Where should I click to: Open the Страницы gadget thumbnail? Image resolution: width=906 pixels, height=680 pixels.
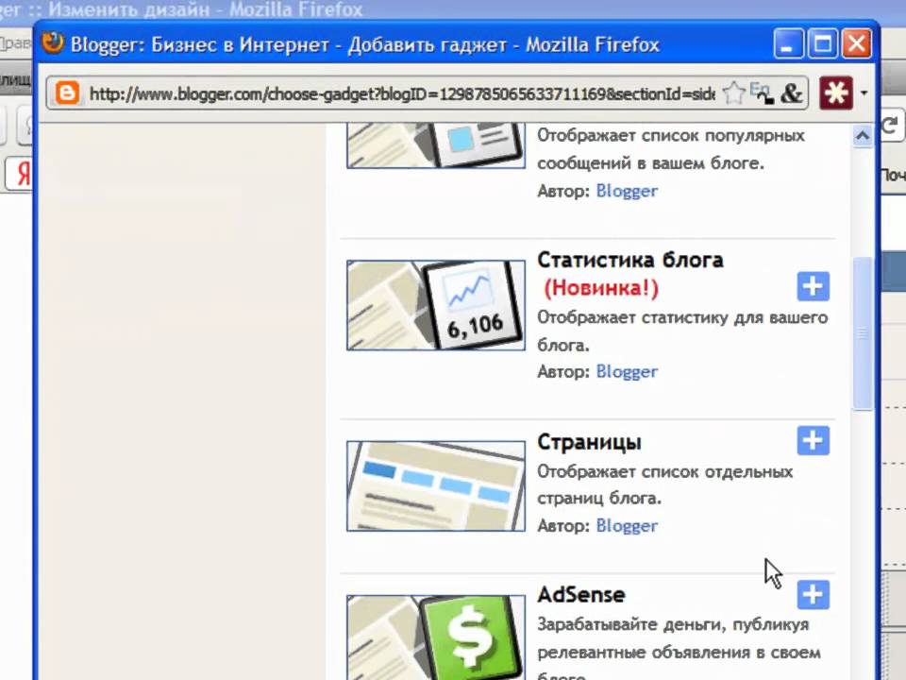(436, 485)
